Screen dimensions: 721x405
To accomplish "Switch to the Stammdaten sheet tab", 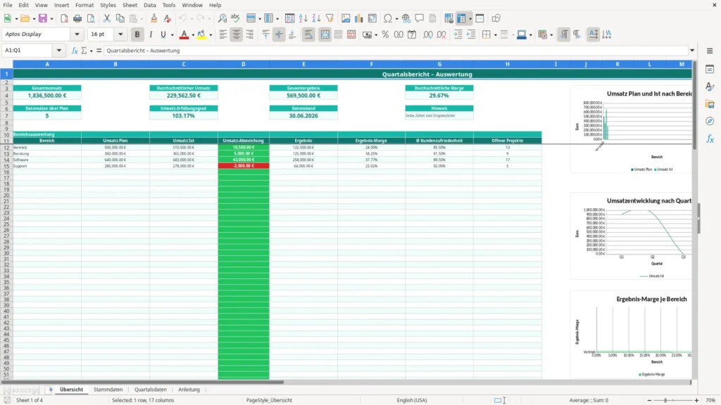I will (x=108, y=390).
